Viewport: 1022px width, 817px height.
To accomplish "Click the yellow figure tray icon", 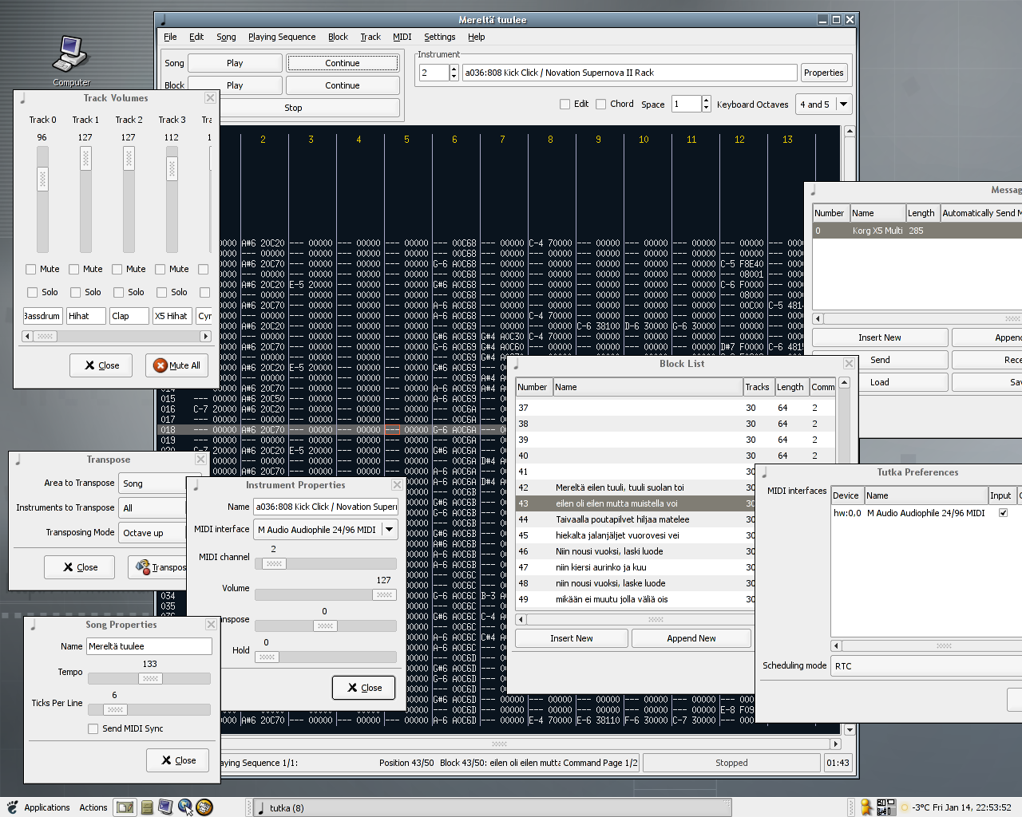I will [x=866, y=807].
